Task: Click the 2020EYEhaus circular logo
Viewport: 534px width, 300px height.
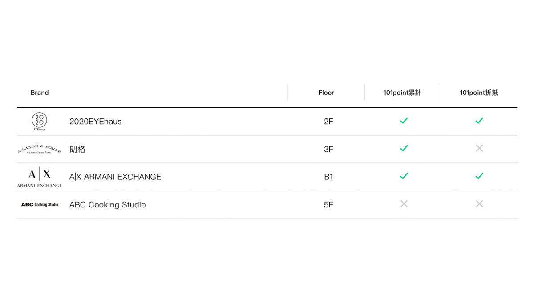Action: tap(40, 121)
